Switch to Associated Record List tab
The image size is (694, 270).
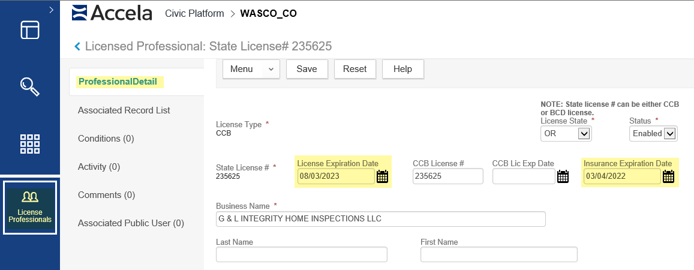pyautogui.click(x=124, y=110)
